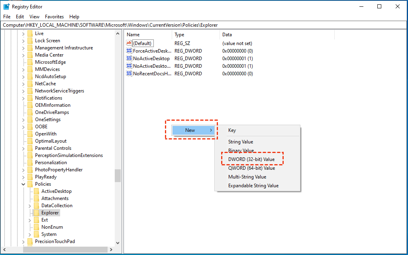Select the Management Infrastructure key
The image size is (408, 255).
point(64,48)
